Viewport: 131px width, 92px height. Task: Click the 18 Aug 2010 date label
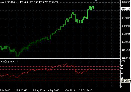pyautogui.click(x=38, y=90)
